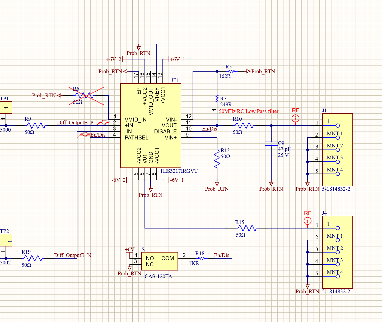Click J1 pin 1 connection circle

pos(338,125)
